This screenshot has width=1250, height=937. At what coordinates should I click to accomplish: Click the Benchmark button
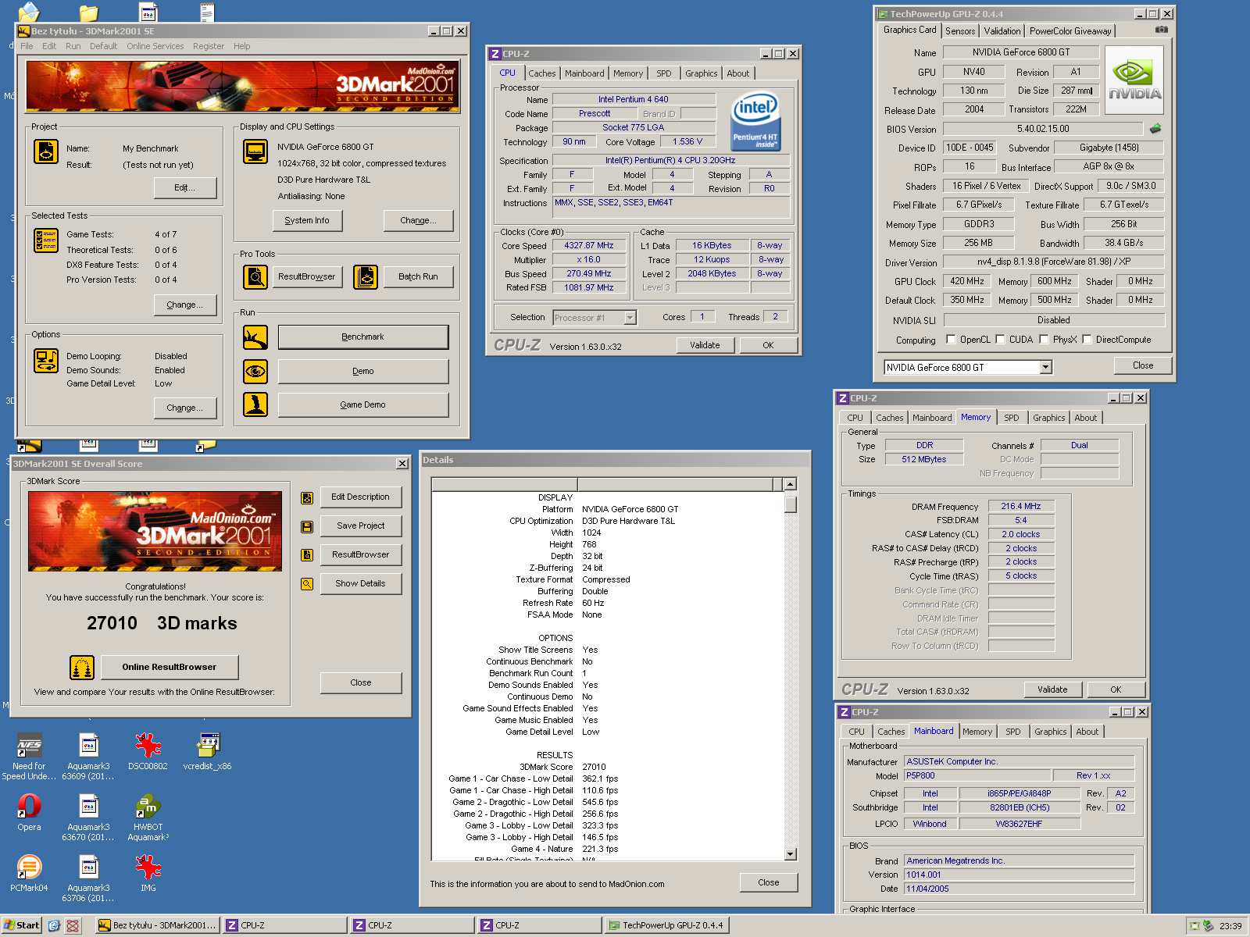pos(363,337)
